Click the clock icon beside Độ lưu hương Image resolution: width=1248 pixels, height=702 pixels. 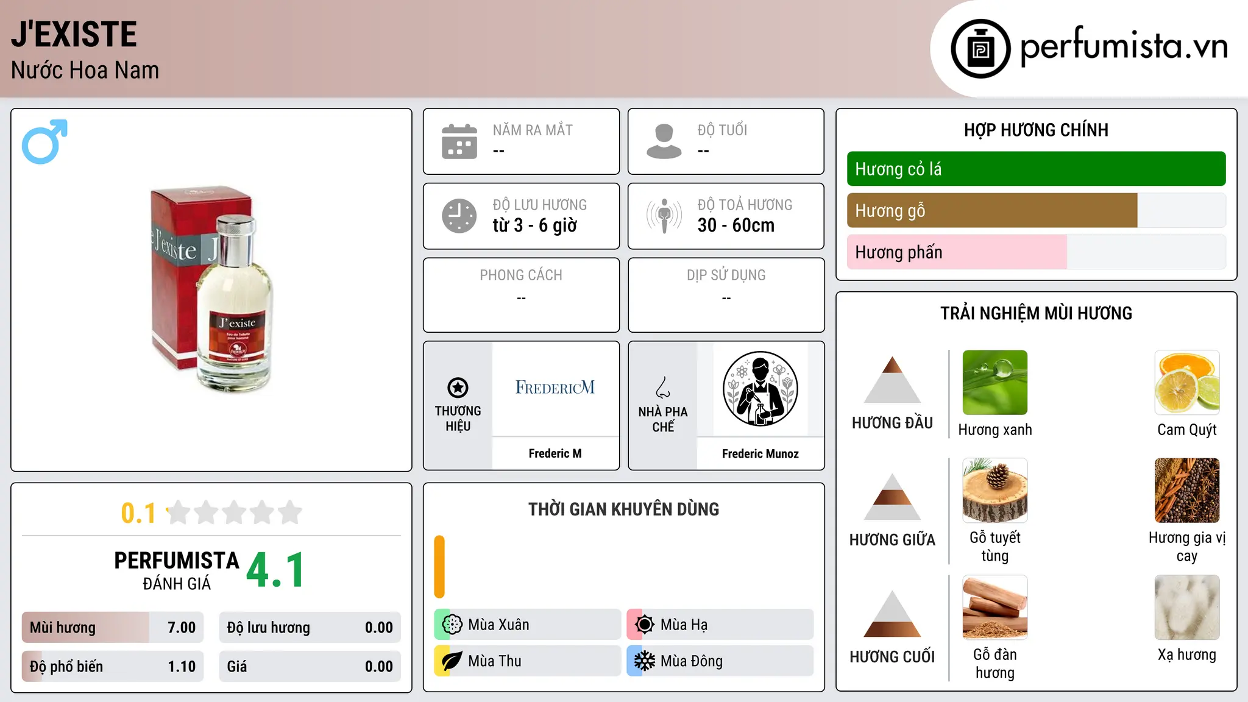[x=459, y=216]
